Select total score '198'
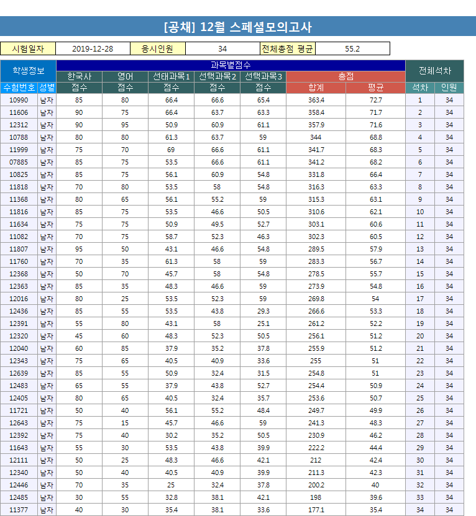This screenshot has height=516, width=476. click(x=316, y=497)
